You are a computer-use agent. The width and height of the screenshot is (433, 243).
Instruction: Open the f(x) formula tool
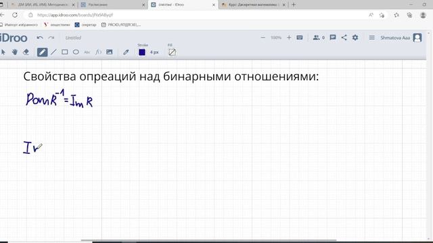98,52
